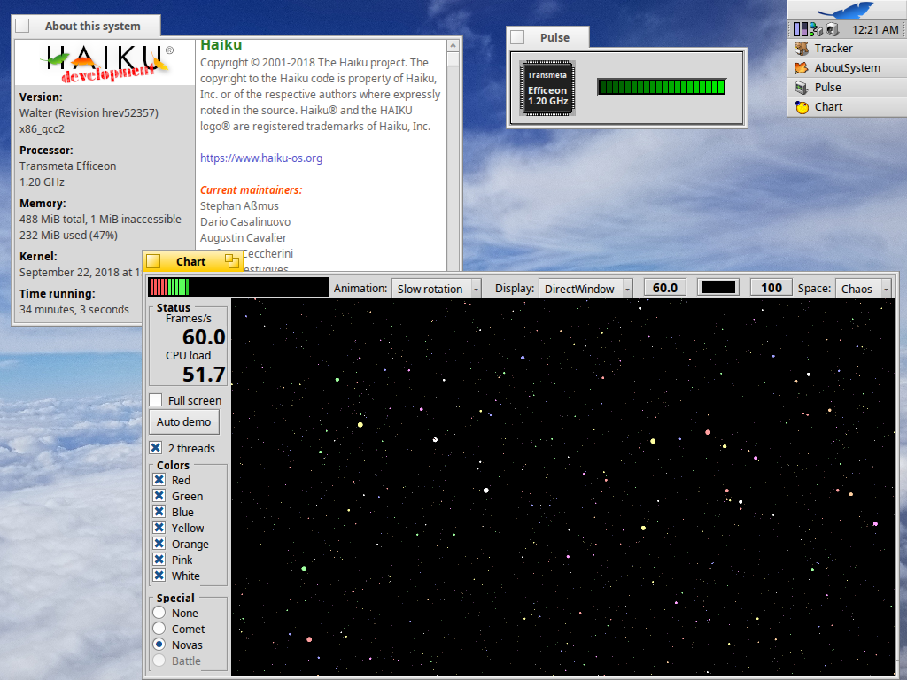The image size is (907, 680).
Task: Click the 232 MiB used (47%) memory text
Action: pos(68,235)
